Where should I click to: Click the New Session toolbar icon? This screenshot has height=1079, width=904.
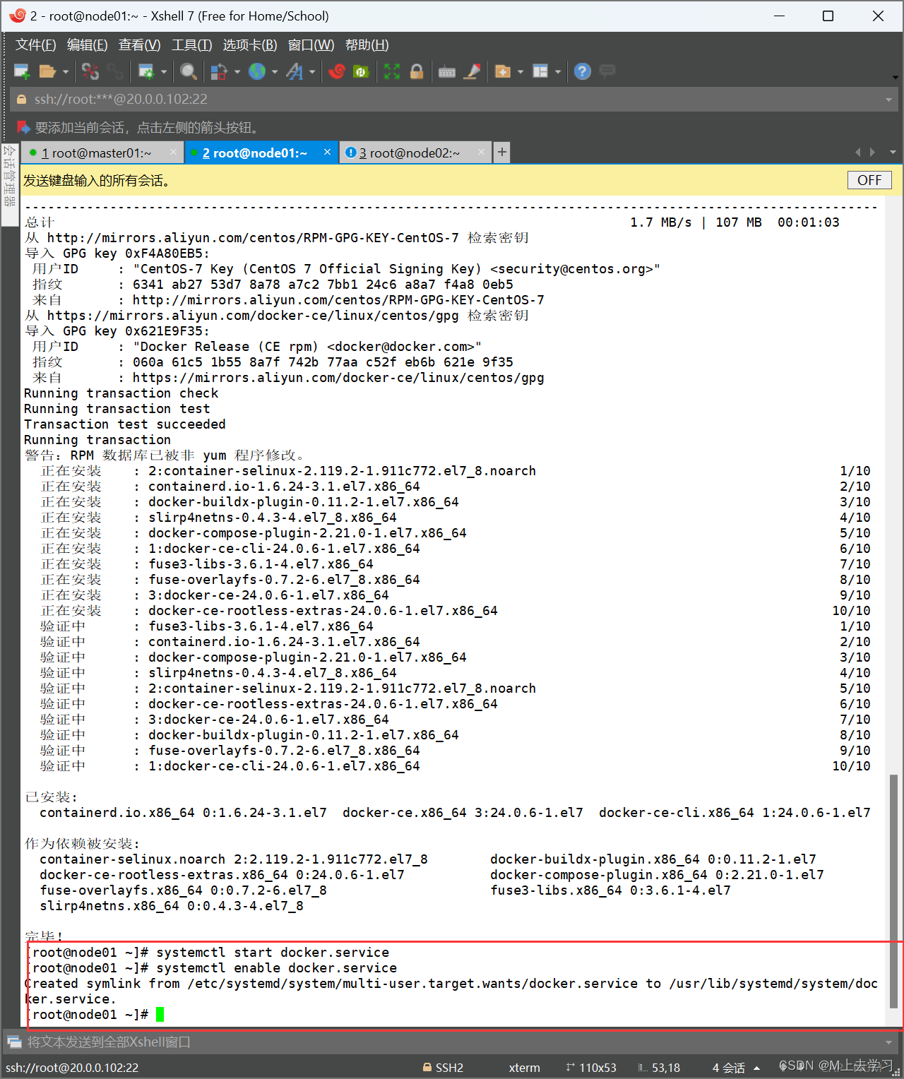pos(22,71)
